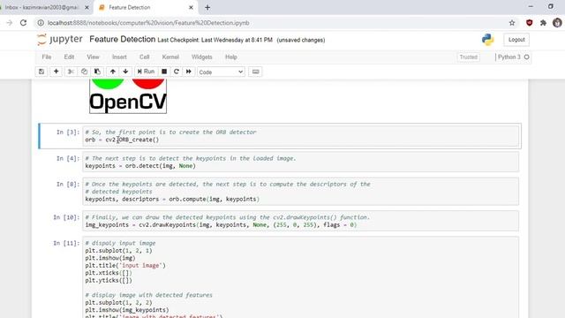
Task: Select cell In [11] prompt
Action: 66,243
